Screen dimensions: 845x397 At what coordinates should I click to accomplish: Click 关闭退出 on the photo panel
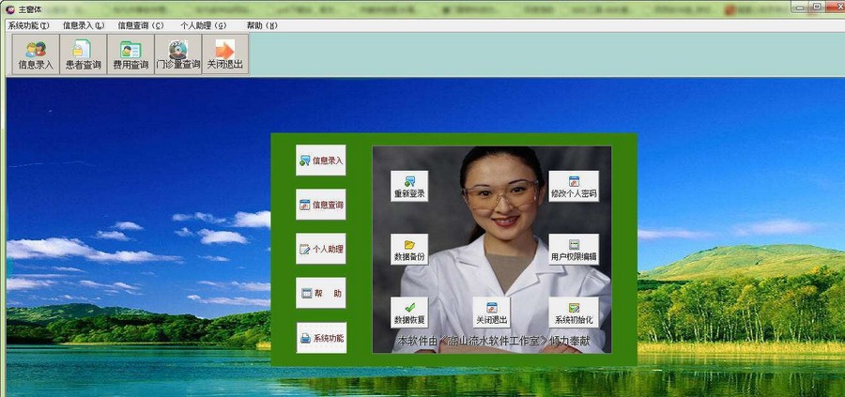point(491,313)
